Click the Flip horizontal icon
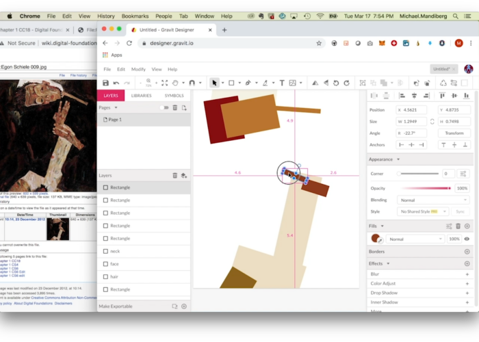This screenshot has width=479, height=342. click(x=315, y=83)
